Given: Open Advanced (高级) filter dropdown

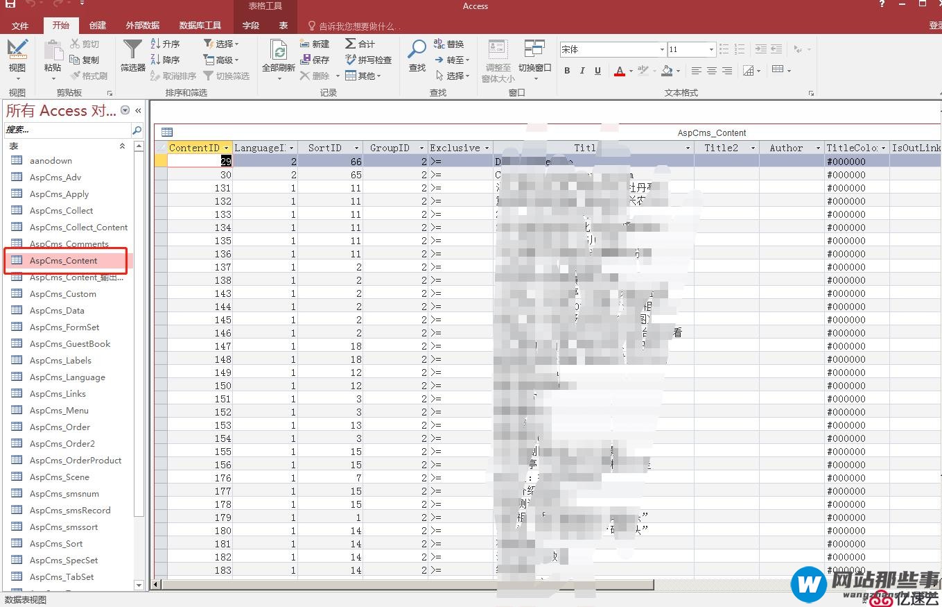Looking at the screenshot, I should [x=222, y=60].
